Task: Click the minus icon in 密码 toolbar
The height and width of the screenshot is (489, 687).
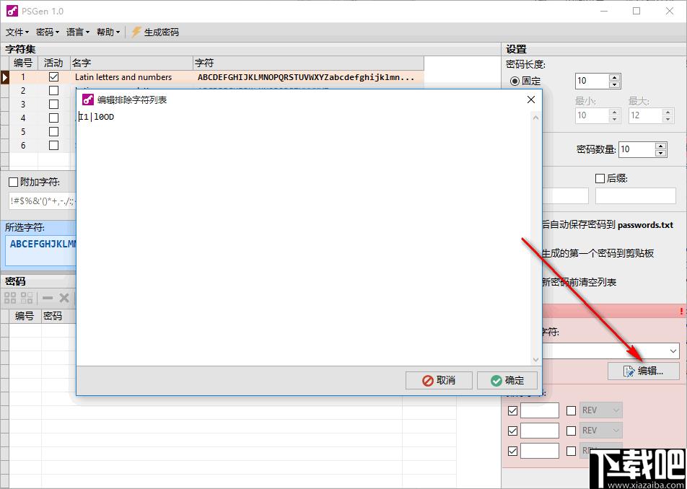Action: click(x=48, y=298)
